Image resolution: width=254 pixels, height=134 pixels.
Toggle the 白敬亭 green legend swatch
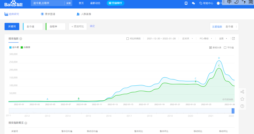point(22,47)
